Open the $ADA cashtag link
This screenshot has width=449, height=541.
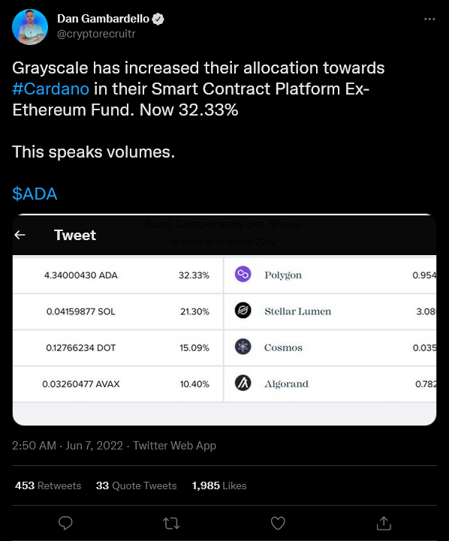(35, 194)
